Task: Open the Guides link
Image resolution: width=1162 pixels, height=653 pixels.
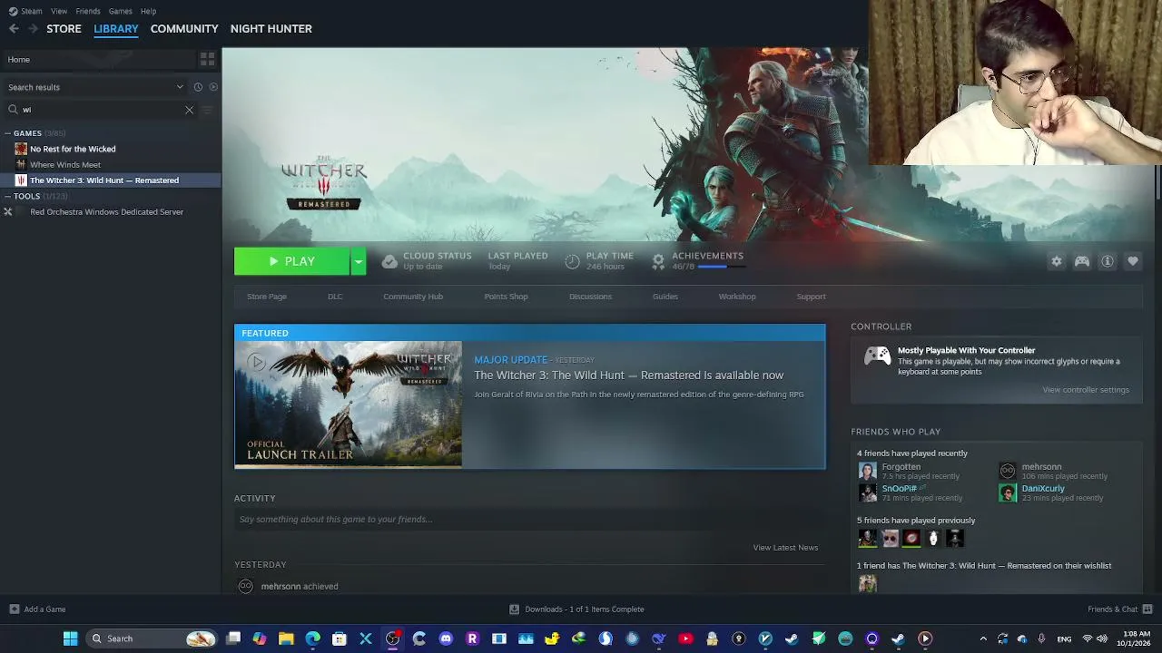Action: pos(665,297)
